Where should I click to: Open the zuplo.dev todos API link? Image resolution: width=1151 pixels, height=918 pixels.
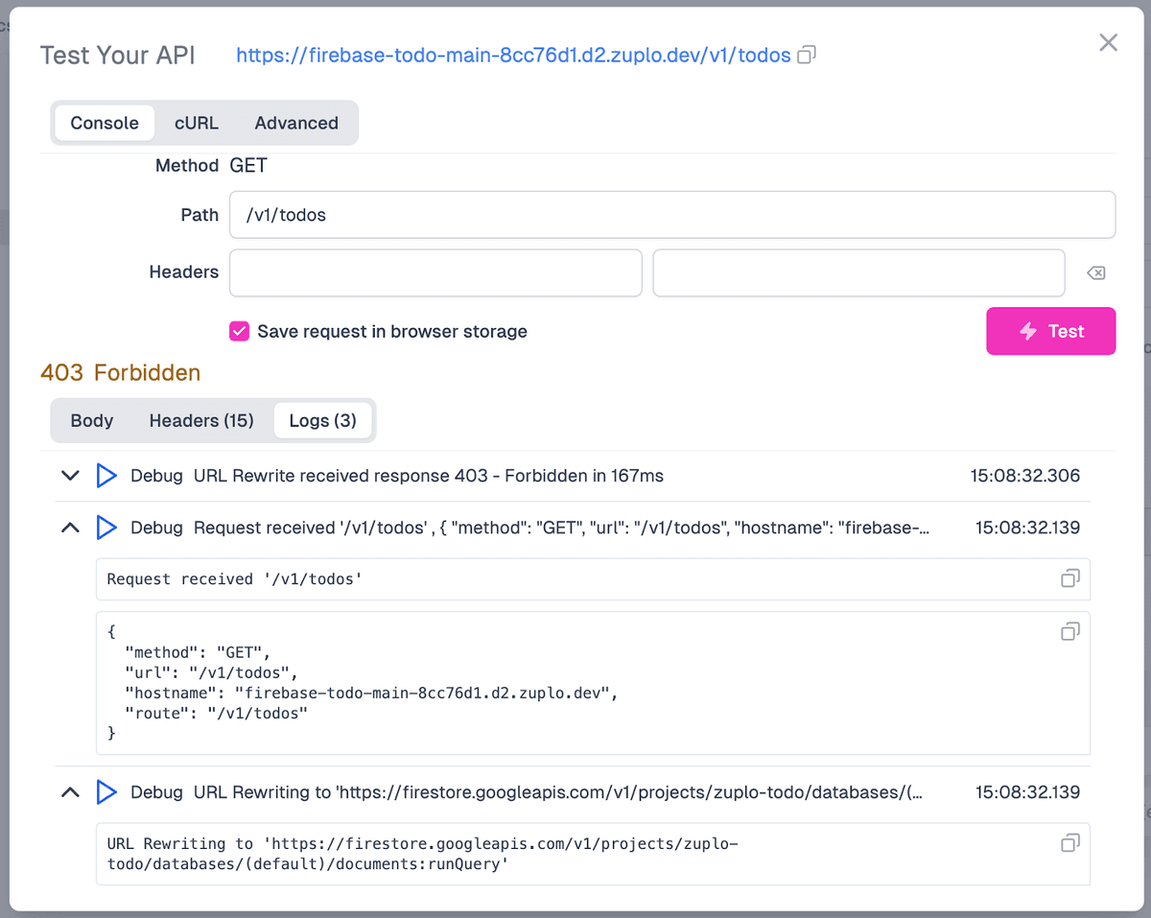click(x=514, y=56)
